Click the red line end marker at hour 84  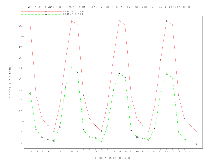pyautogui.click(x=196, y=131)
